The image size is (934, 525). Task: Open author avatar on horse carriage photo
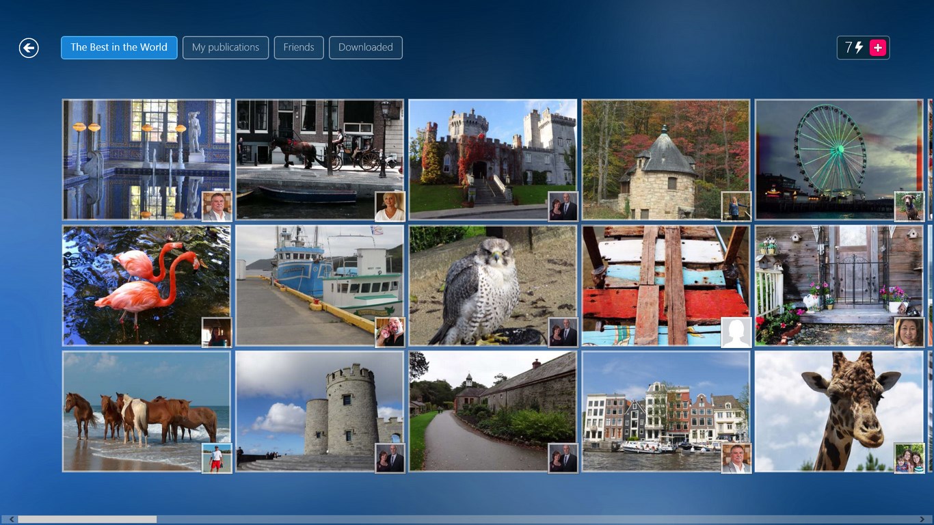[x=390, y=206]
